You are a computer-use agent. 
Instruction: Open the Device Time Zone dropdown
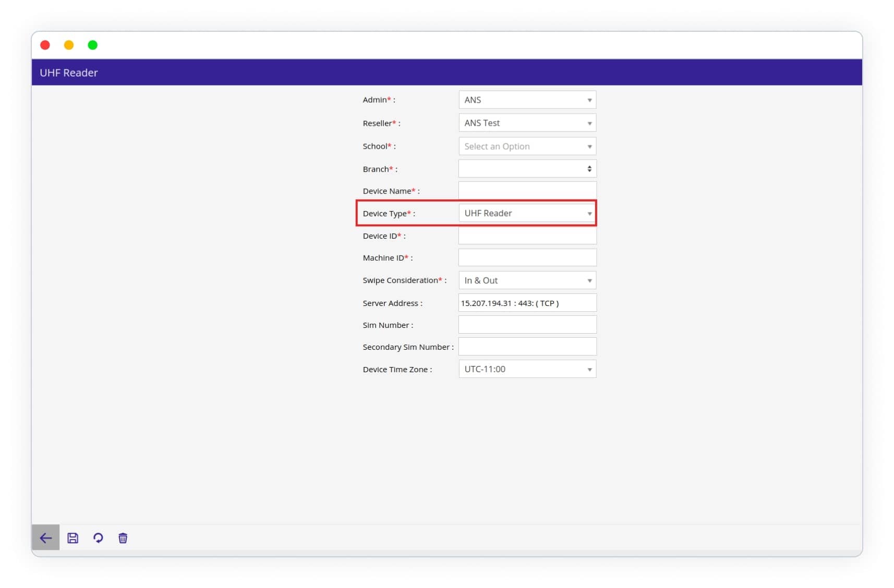(527, 369)
